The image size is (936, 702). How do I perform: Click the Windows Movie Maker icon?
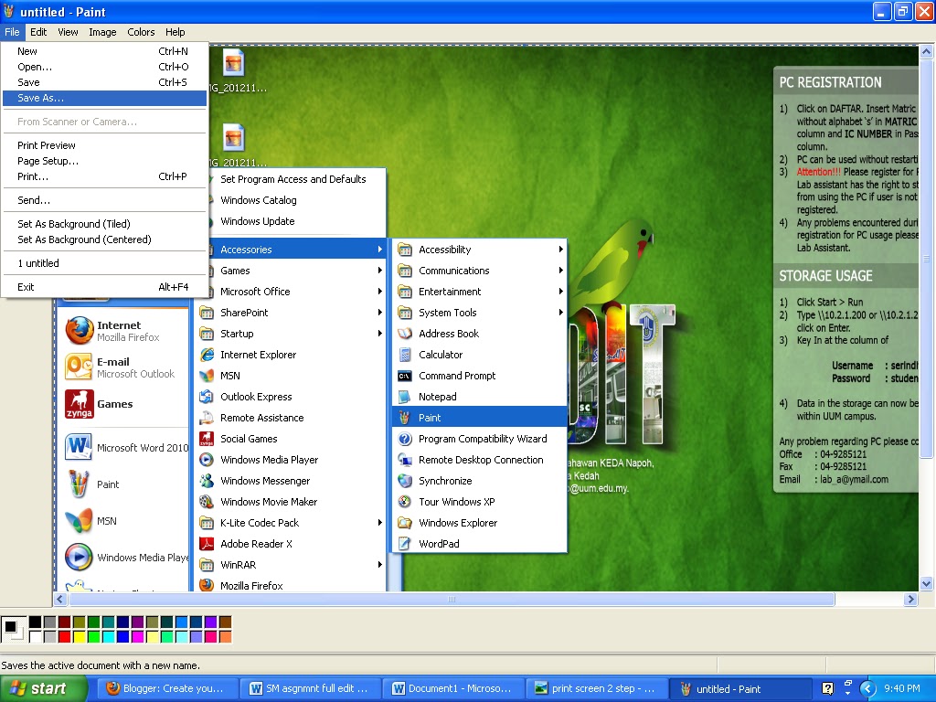coord(207,502)
